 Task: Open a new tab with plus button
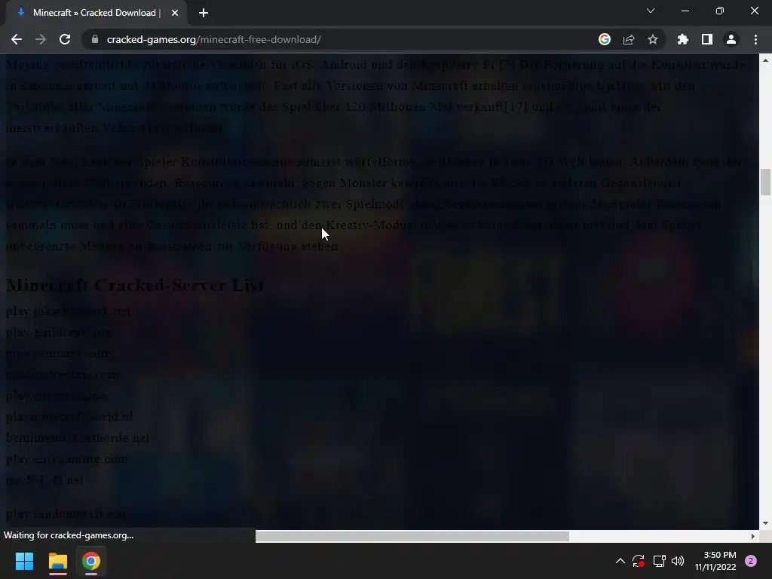pyautogui.click(x=204, y=13)
